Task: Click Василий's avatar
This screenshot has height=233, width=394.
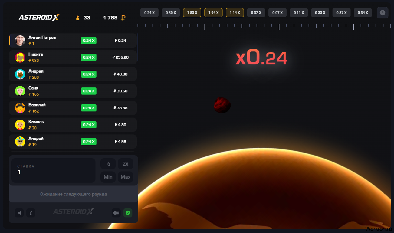Action: pyautogui.click(x=20, y=108)
